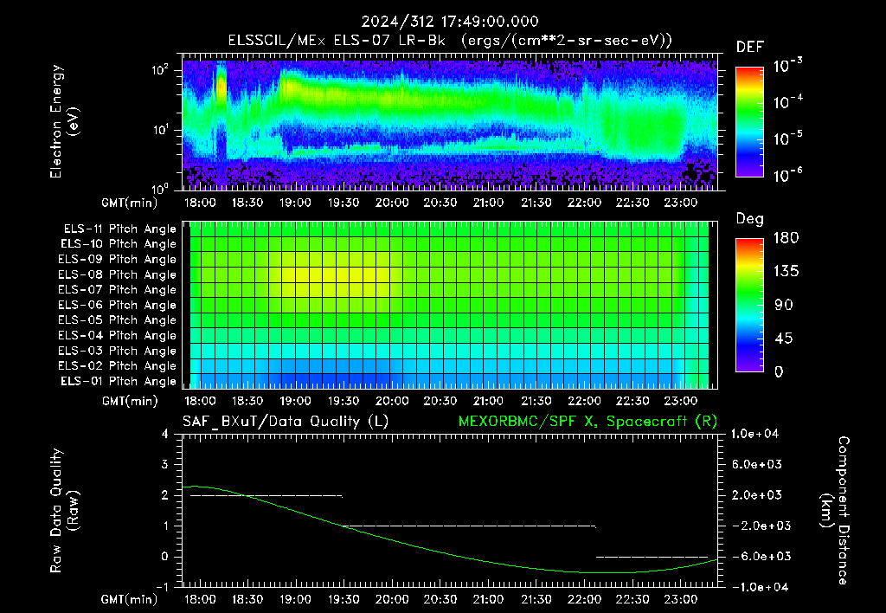
Task: Click 22:30 tick under the bottom data quality panel
Action: click(x=632, y=599)
